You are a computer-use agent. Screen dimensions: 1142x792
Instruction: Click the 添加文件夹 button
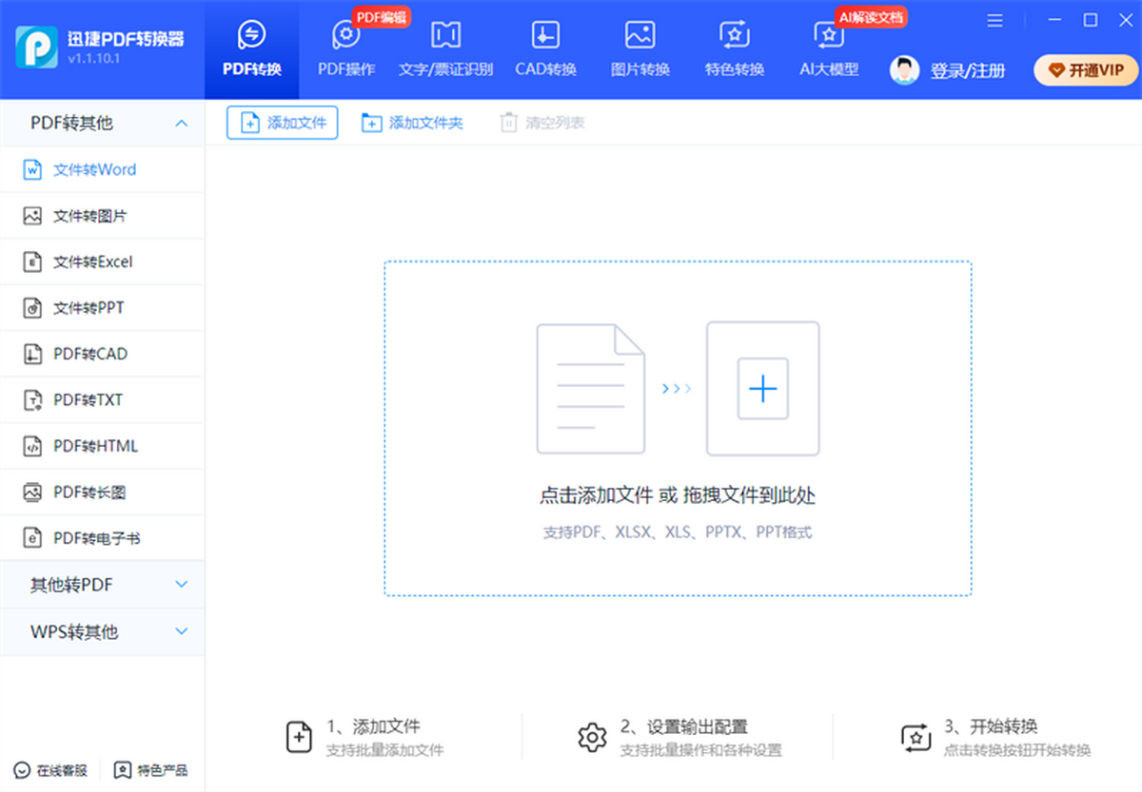(412, 123)
